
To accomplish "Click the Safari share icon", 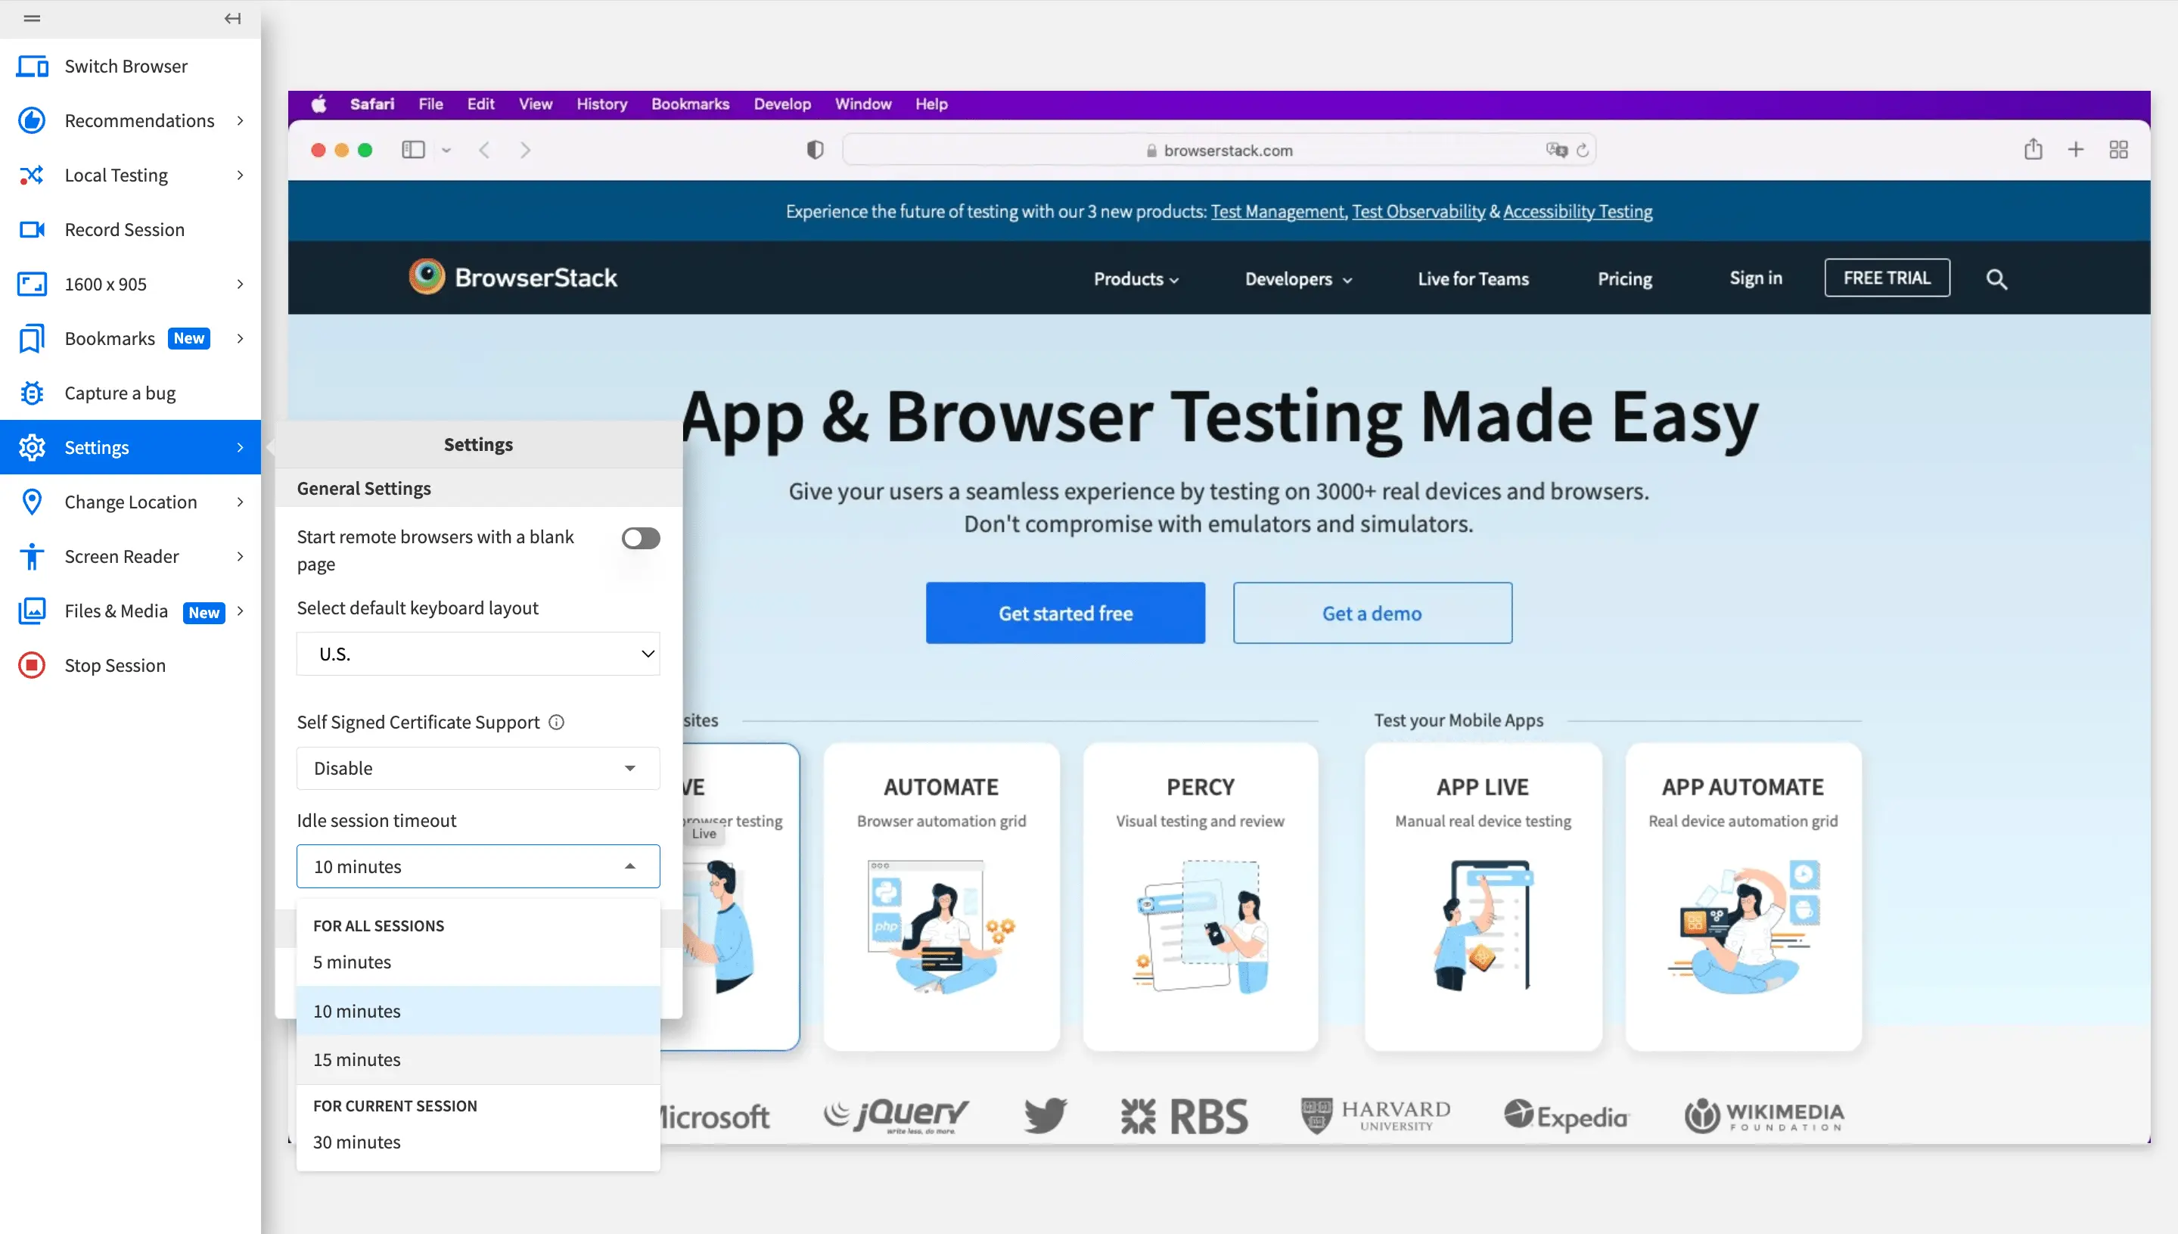I will tap(2032, 150).
